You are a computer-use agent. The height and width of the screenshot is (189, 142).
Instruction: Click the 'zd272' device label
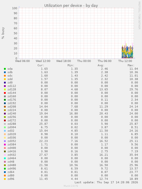click(12, 120)
